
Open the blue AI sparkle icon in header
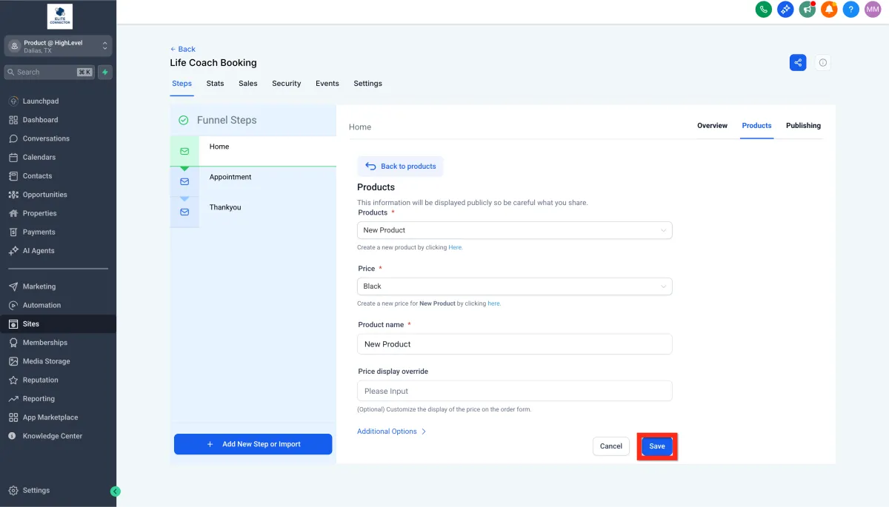click(x=785, y=10)
